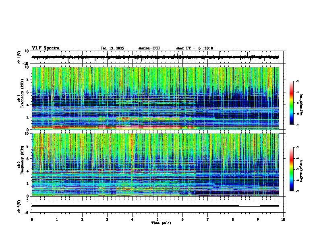Click the "-5" tick on ch.3(V) axis
Viewport: 319px width, 246px height.
(x=27, y=213)
